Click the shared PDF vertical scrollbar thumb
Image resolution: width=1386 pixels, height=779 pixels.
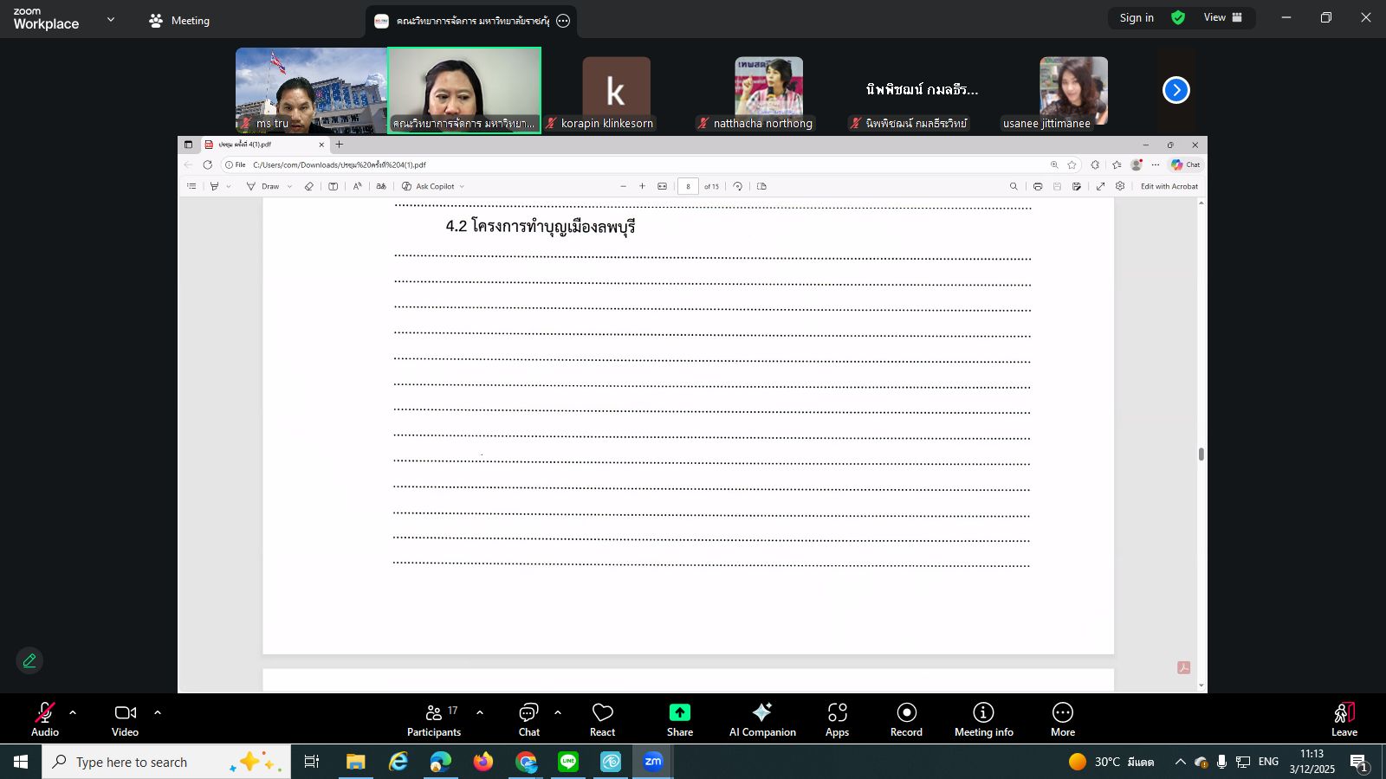pos(1201,454)
